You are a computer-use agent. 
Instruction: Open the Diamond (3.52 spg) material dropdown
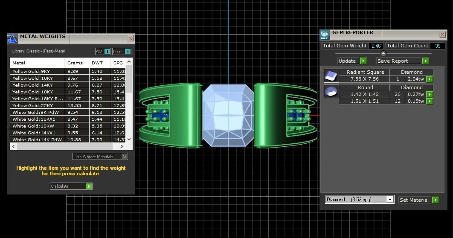390,200
